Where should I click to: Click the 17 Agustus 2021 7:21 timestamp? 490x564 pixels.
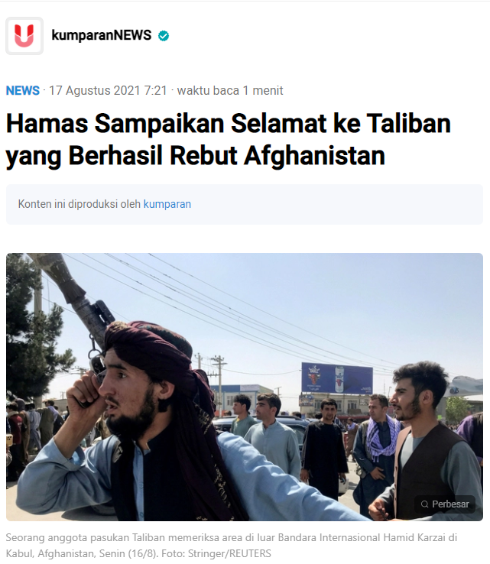click(108, 91)
